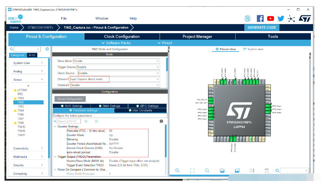Collapse the Counter Settings group
This screenshot has height=189, width=321.
click(55, 126)
